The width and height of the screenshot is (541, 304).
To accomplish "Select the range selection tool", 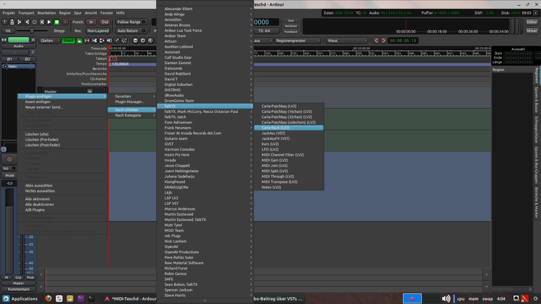I will (x=87, y=41).
